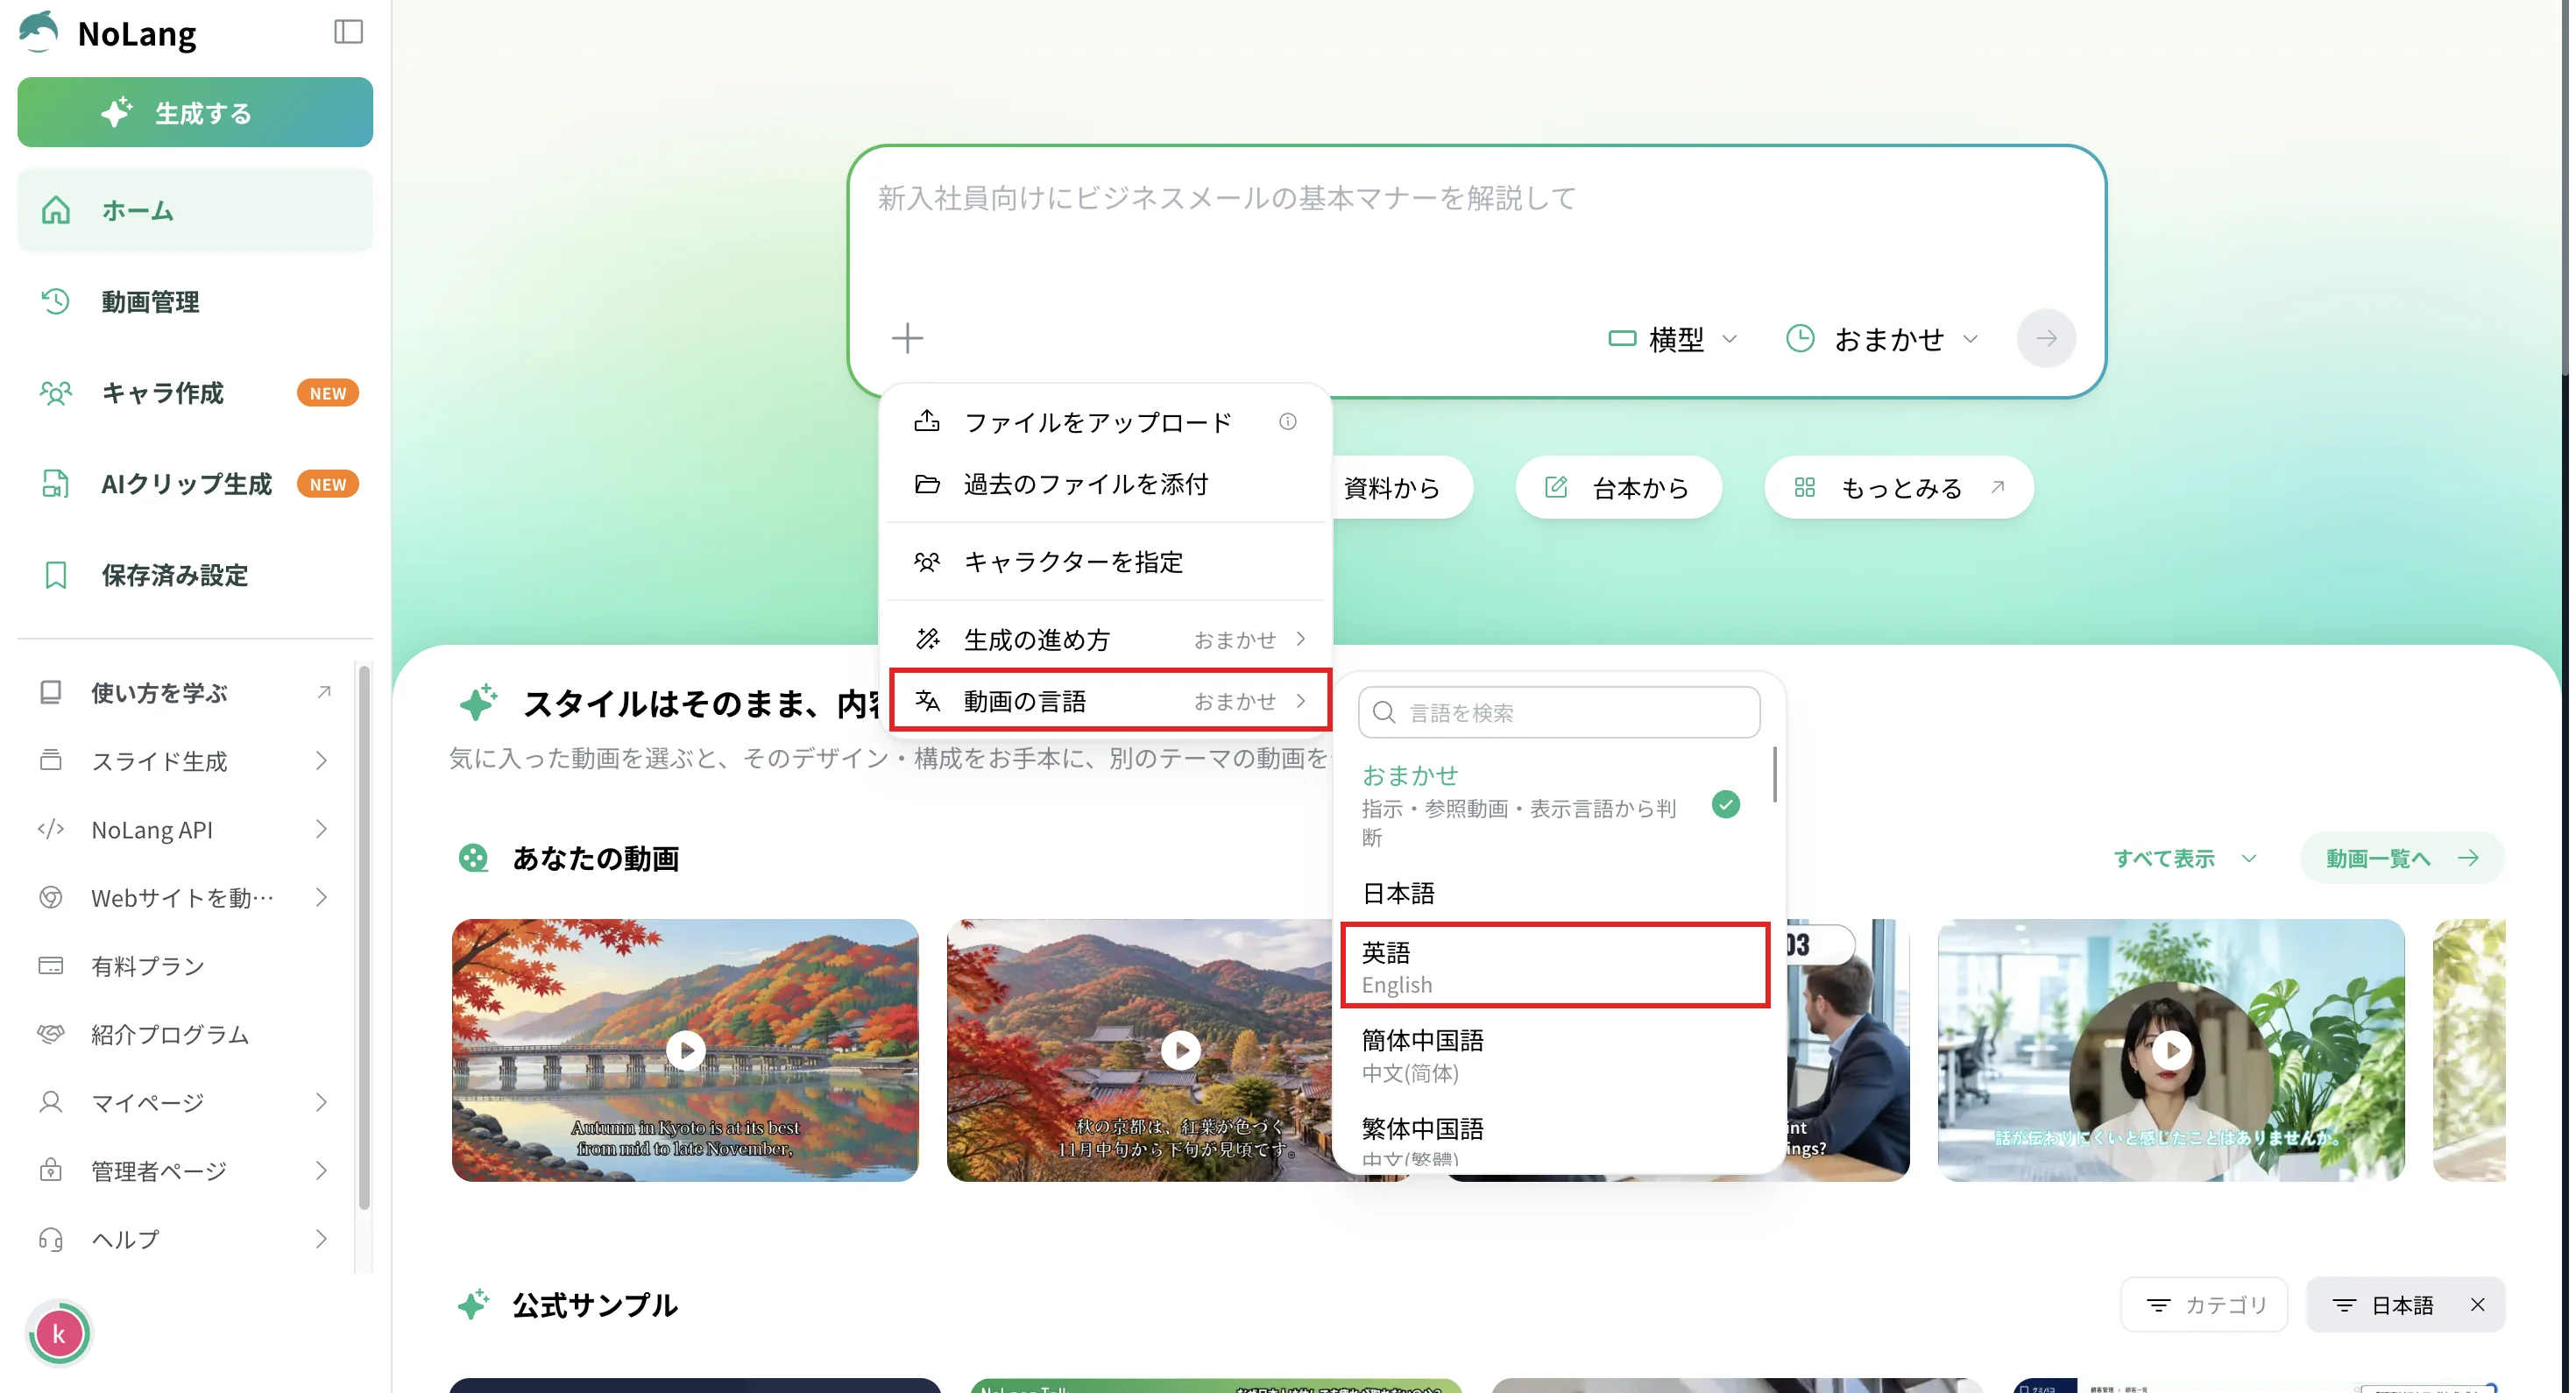Expand the NoLang API sidebar item
Image resolution: width=2576 pixels, height=1393 pixels.
pyautogui.click(x=322, y=829)
